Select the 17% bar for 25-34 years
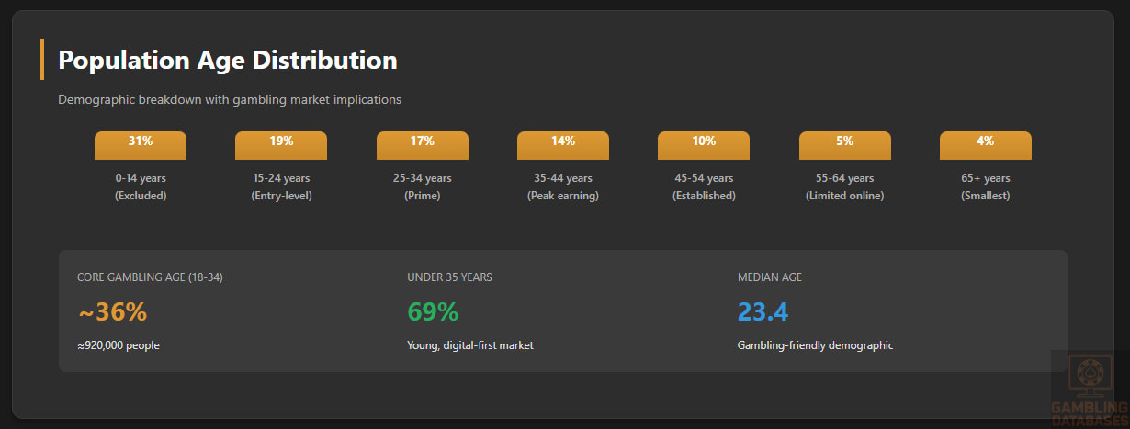Image resolution: width=1130 pixels, height=429 pixels. pyautogui.click(x=423, y=145)
